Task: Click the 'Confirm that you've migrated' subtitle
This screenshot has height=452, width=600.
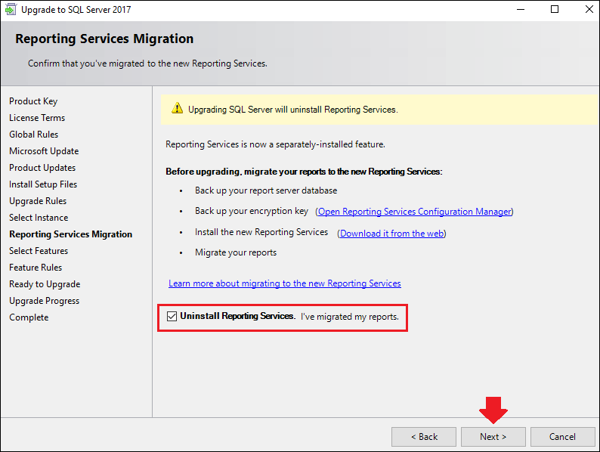Action: click(147, 63)
